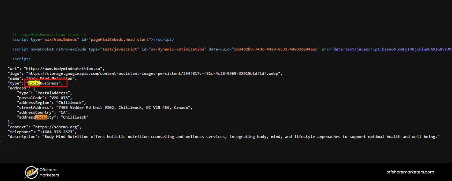Open the data:text/javascript base64 src link
Screen dimensions: 452x181
(x=392, y=49)
